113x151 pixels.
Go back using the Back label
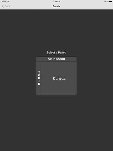8,6
